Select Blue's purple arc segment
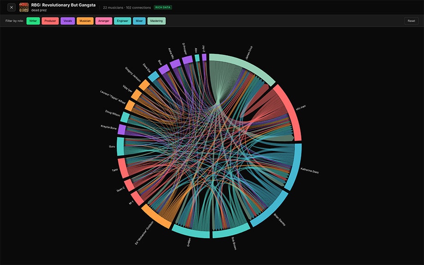Viewport: 424px width, 265px height. 164,69
